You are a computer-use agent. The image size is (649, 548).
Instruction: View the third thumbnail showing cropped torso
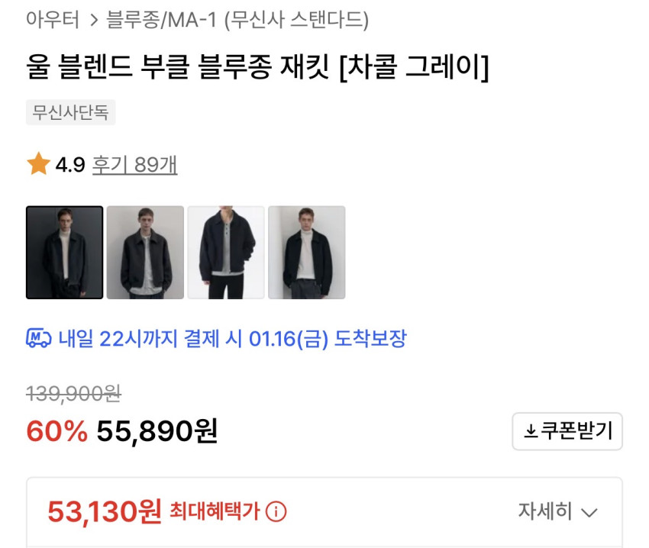pos(226,253)
